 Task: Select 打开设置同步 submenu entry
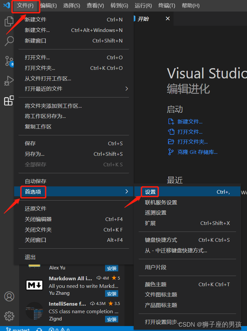coord(187,322)
